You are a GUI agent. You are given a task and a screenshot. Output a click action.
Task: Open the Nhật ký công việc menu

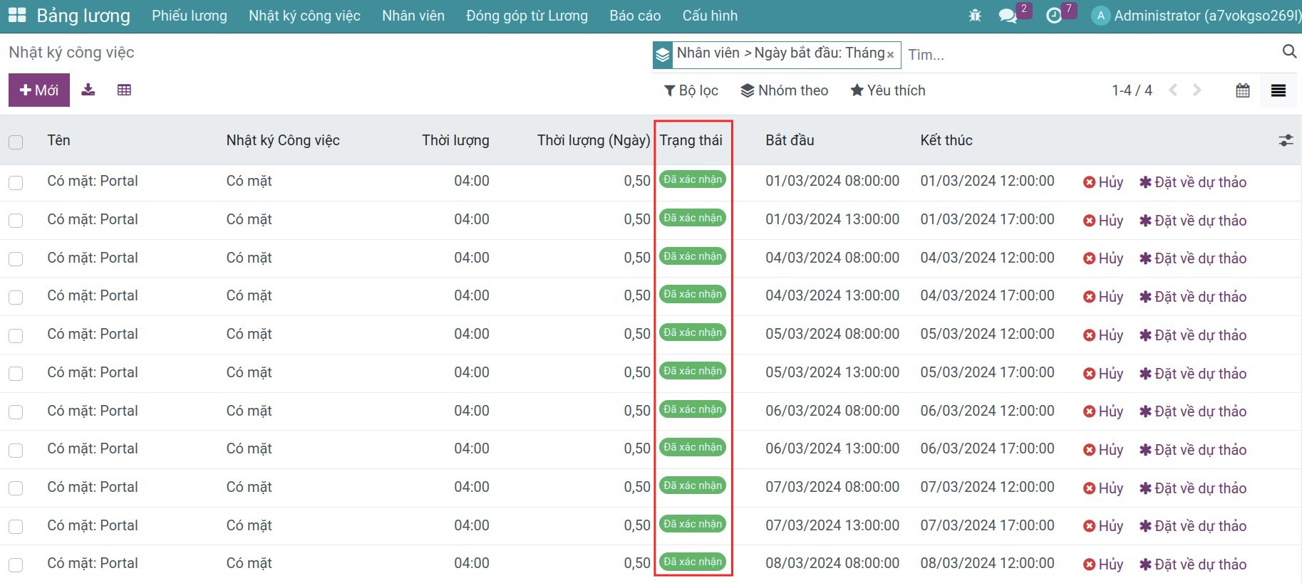coord(304,16)
